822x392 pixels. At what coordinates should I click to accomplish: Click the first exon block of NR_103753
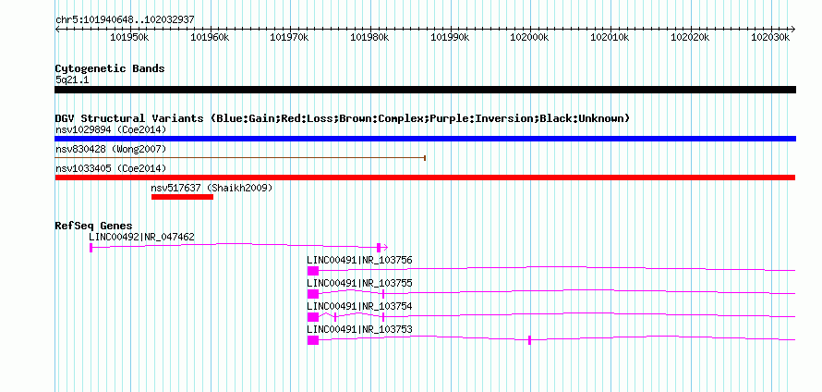point(313,340)
